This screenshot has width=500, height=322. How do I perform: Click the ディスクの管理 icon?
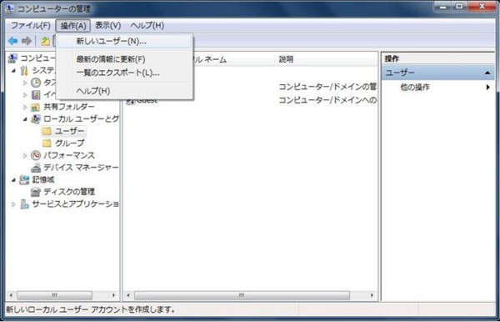(x=36, y=192)
